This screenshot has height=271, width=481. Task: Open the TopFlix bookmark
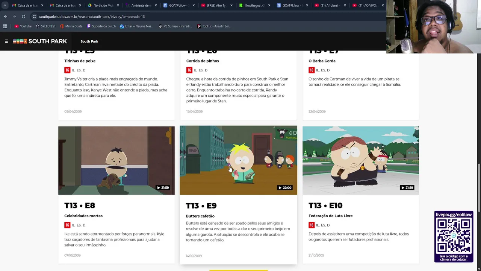[x=214, y=26]
